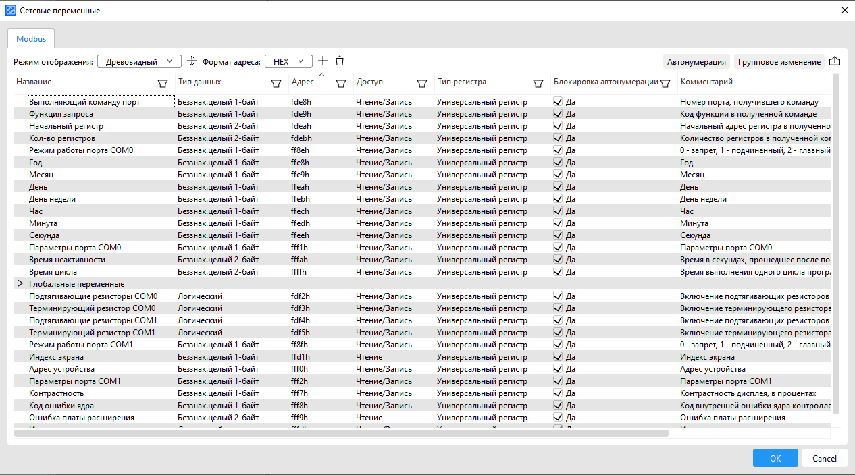855x475 pixels.
Task: Open filter for Название column
Action: tap(163, 83)
